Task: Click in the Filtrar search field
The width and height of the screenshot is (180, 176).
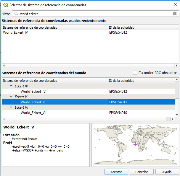Action: 95,14
